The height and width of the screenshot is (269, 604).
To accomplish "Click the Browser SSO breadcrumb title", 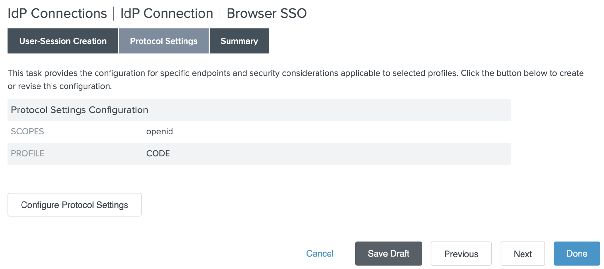I will point(266,13).
